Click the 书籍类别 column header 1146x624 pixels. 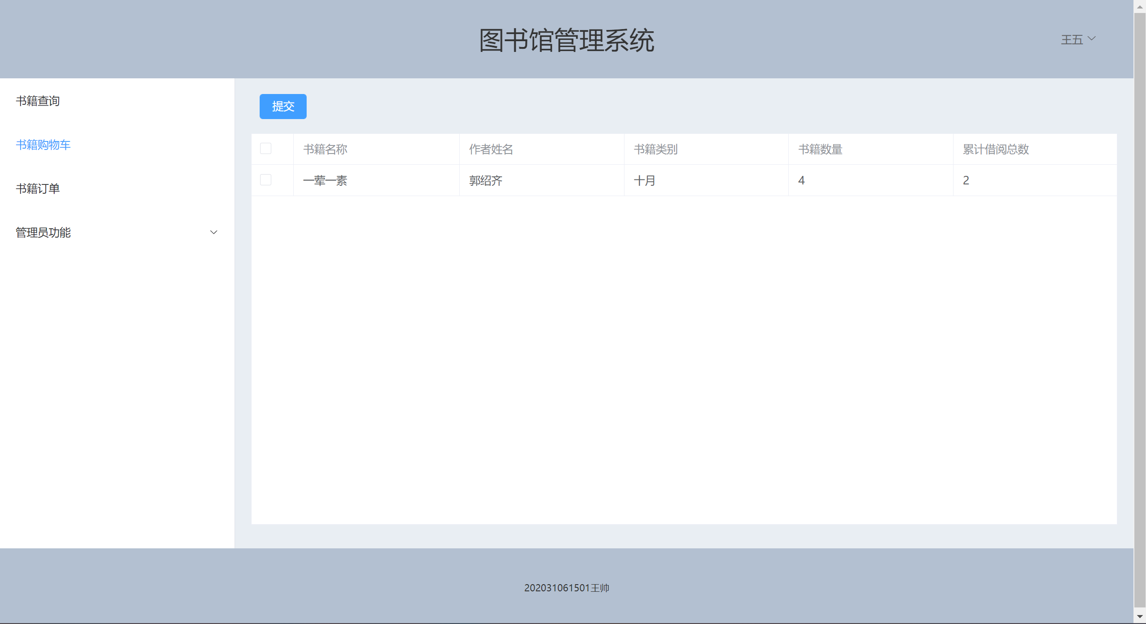(x=656, y=149)
